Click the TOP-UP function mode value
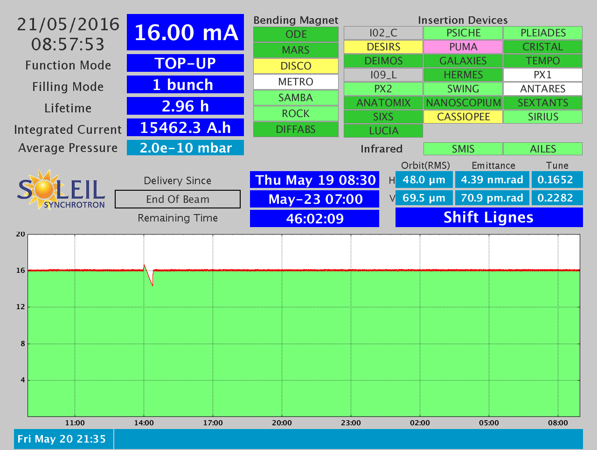This screenshot has width=597, height=450. coord(185,63)
